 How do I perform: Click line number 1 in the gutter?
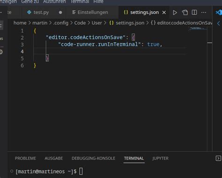coord(22,31)
